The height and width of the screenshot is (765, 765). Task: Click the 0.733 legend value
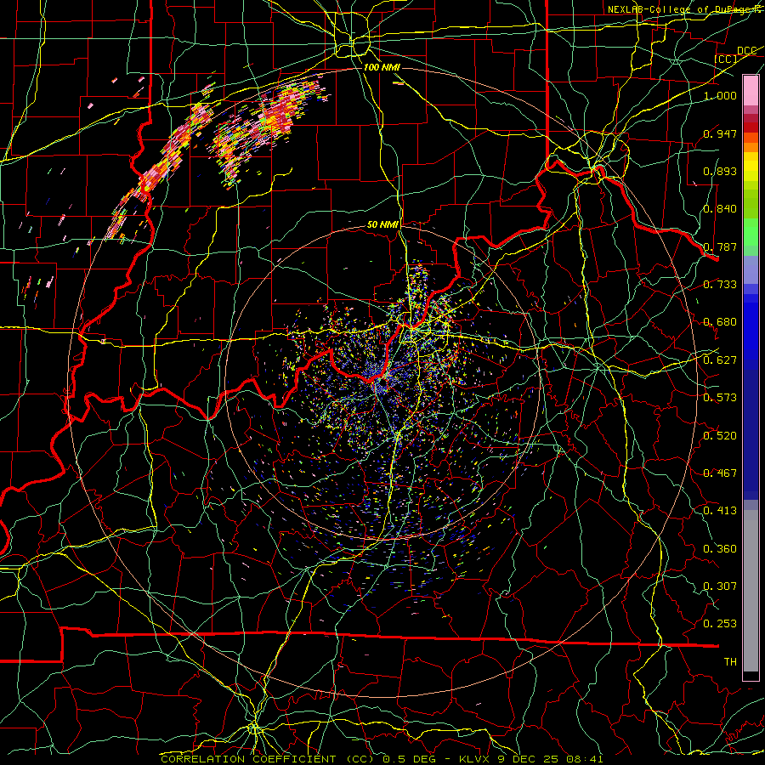[720, 285]
